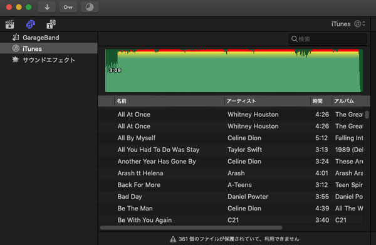
Task: Show the background tasks circle button
Action: click(x=90, y=7)
